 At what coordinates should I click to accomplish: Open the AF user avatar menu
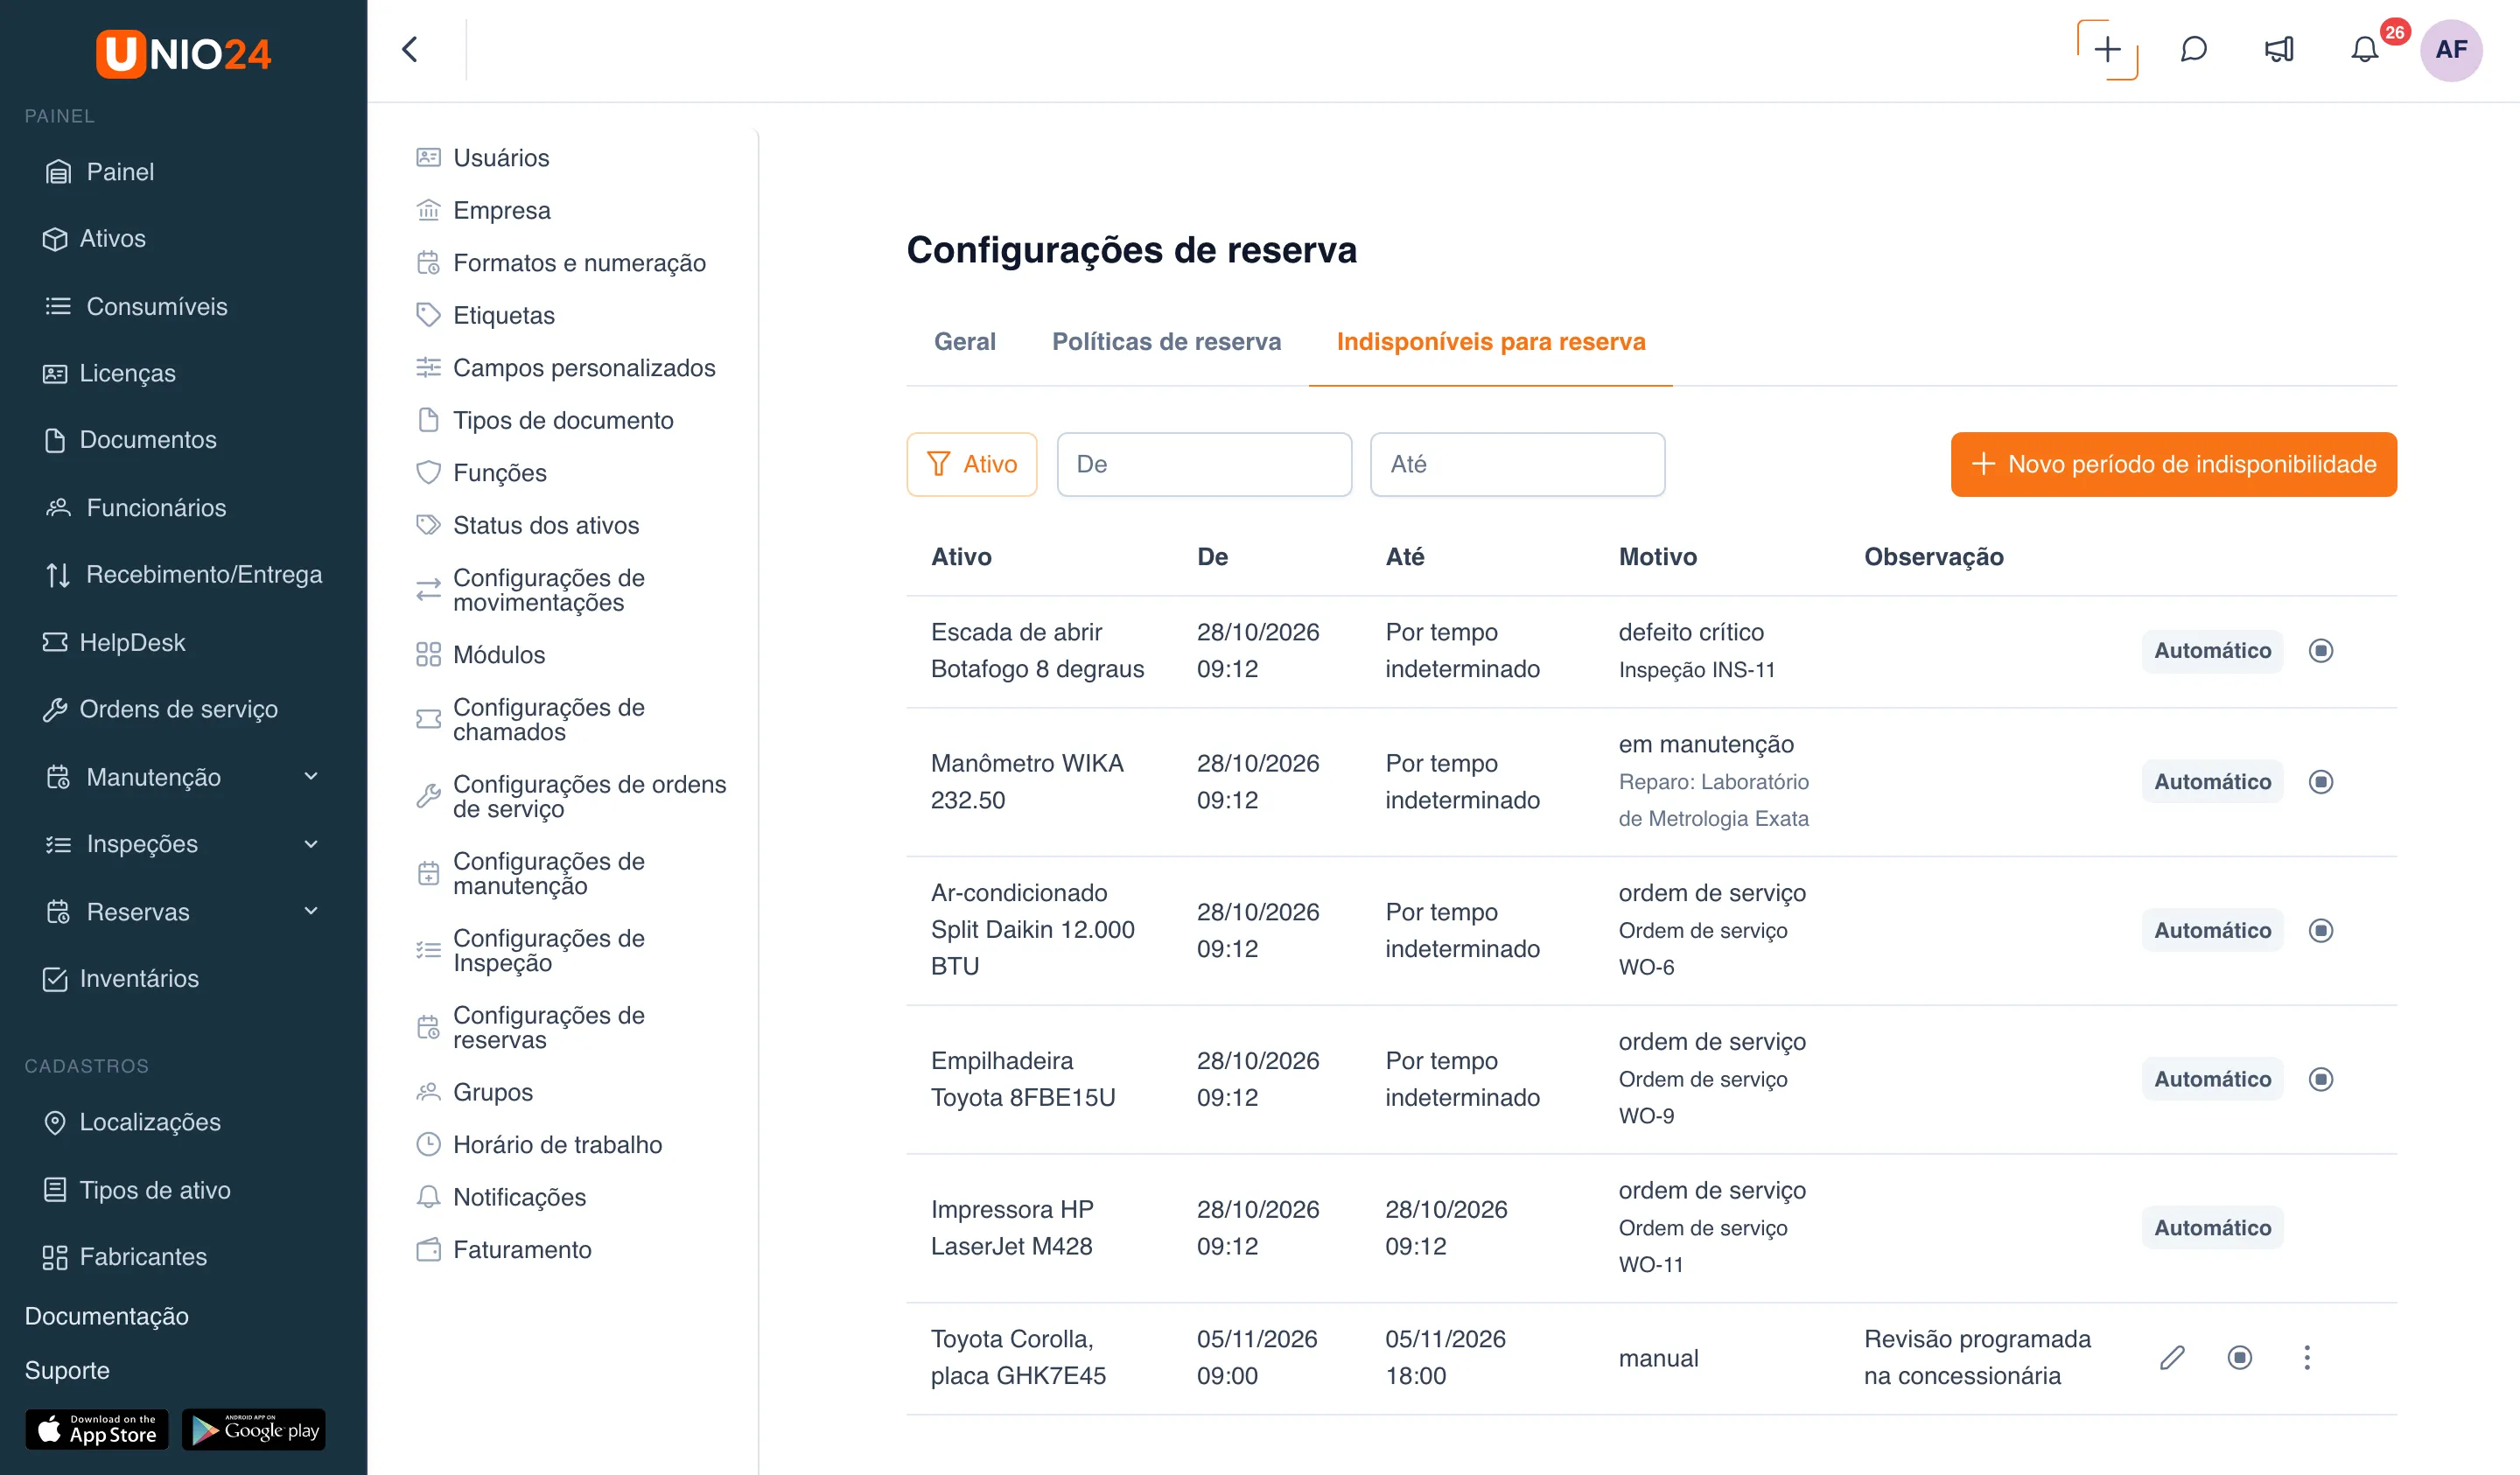point(2451,49)
